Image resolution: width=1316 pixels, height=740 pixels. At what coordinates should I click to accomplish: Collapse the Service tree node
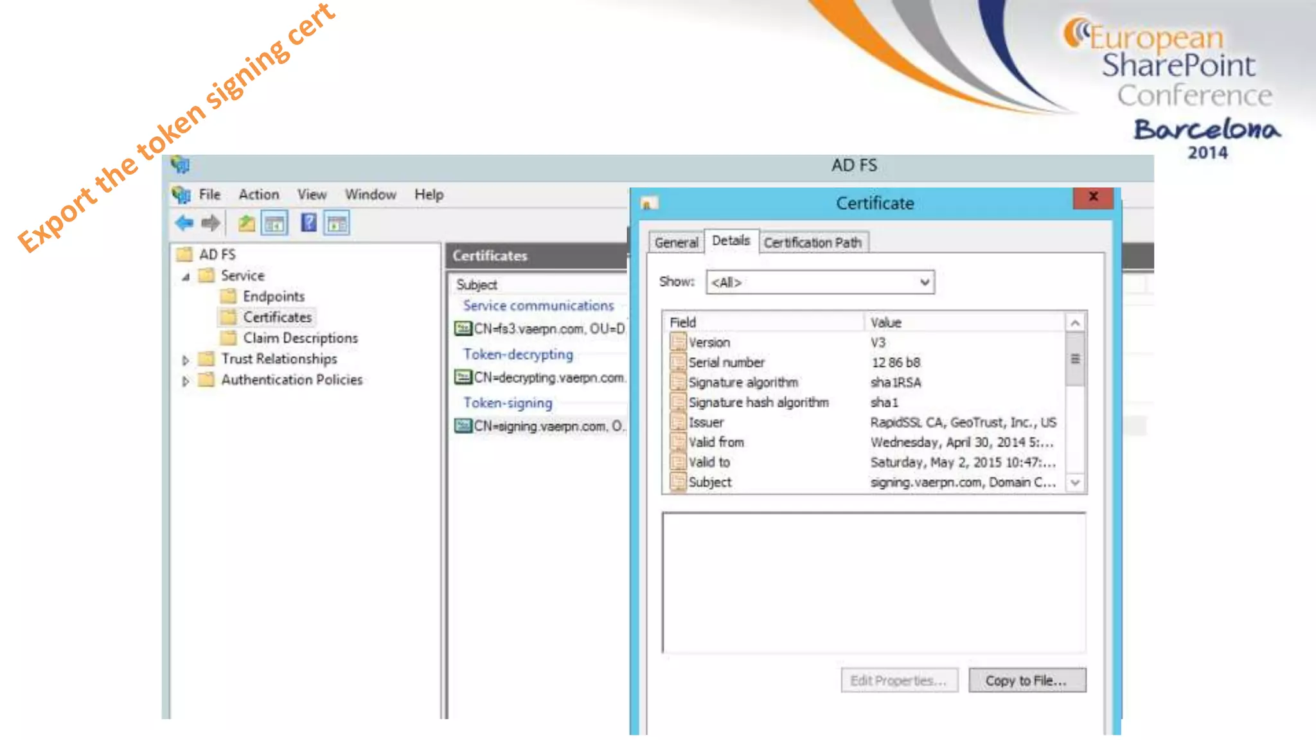pyautogui.click(x=186, y=277)
